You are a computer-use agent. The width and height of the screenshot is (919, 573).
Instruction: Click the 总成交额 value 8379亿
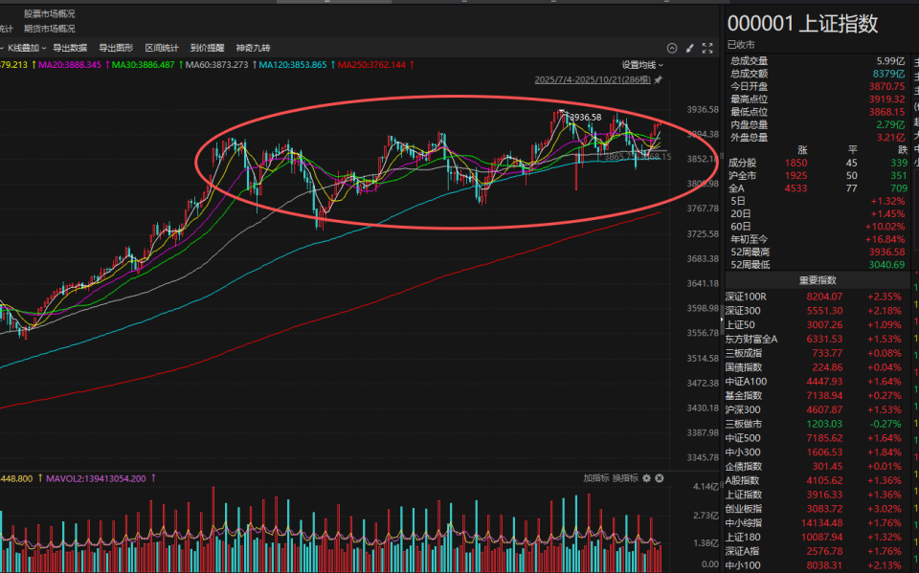coord(888,74)
